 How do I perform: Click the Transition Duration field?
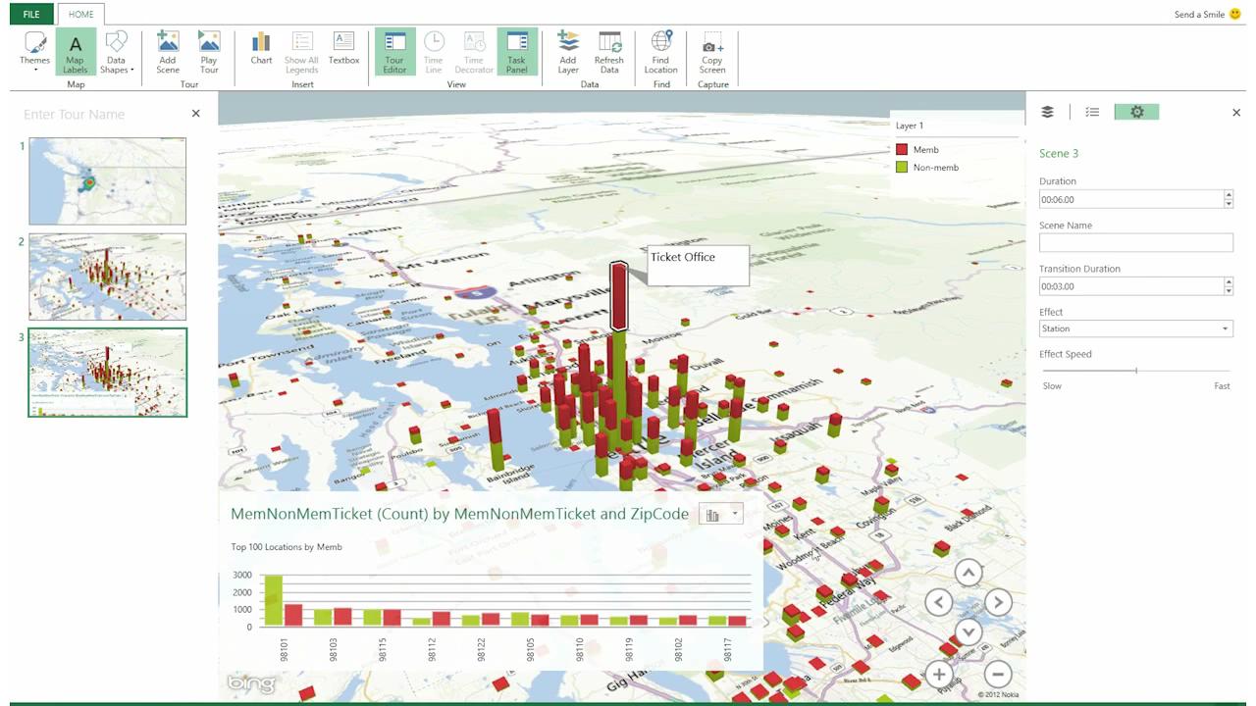point(1130,286)
